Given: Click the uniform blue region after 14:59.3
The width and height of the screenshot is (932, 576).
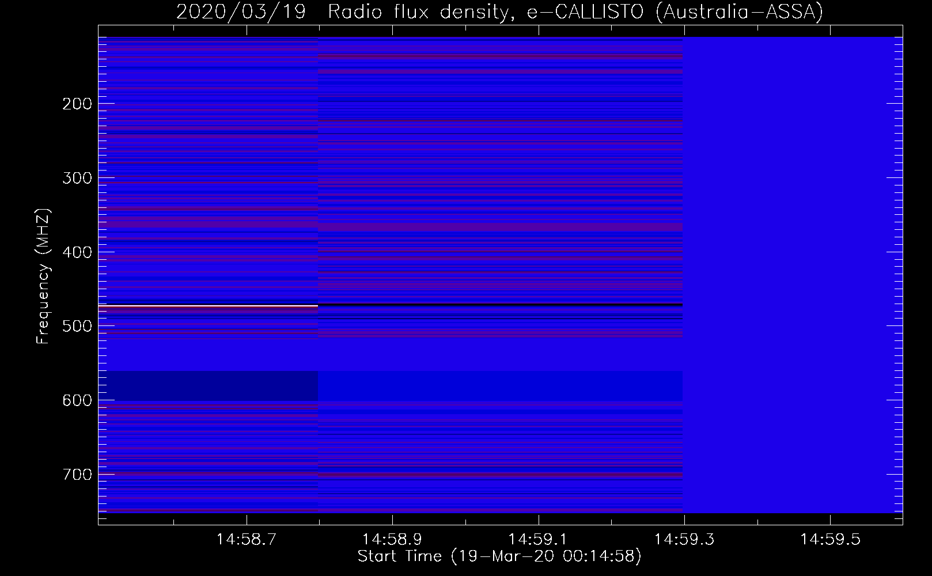Looking at the screenshot, I should click(x=793, y=275).
